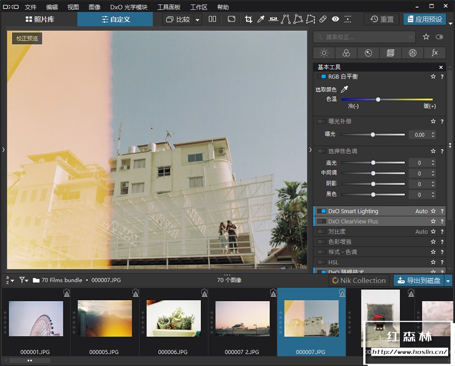This screenshot has height=366, width=455.
Task: Switch to the 照片库 tab
Action: 41,18
